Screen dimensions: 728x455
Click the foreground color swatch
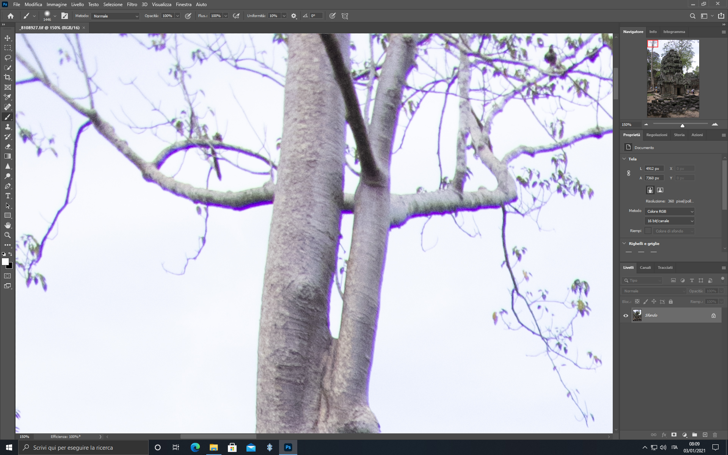click(5, 262)
